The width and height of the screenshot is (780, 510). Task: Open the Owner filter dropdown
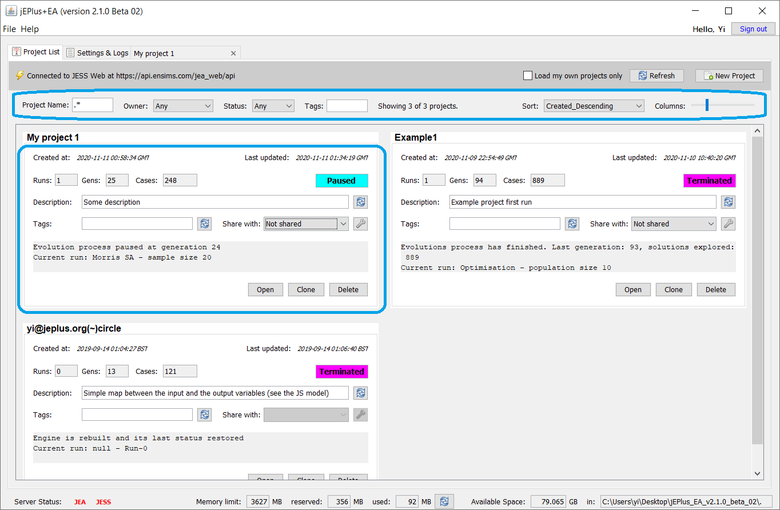(x=183, y=106)
